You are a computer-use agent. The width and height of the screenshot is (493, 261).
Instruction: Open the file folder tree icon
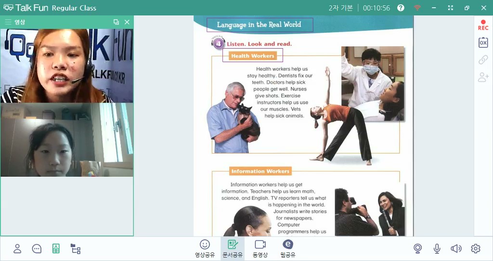76,248
